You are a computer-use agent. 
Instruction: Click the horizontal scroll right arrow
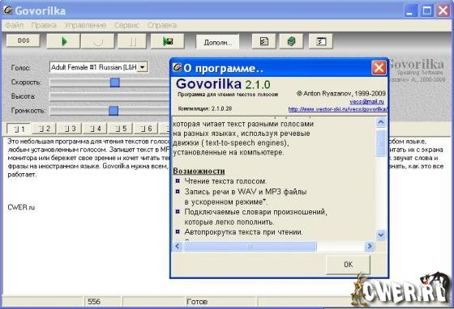pyautogui.click(x=370, y=247)
